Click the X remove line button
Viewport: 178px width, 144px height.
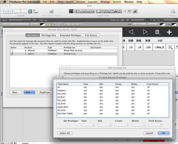pyautogui.click(x=170, y=47)
